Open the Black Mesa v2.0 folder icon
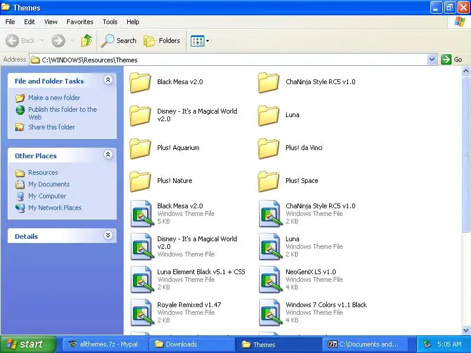The width and height of the screenshot is (471, 353). pyautogui.click(x=140, y=82)
